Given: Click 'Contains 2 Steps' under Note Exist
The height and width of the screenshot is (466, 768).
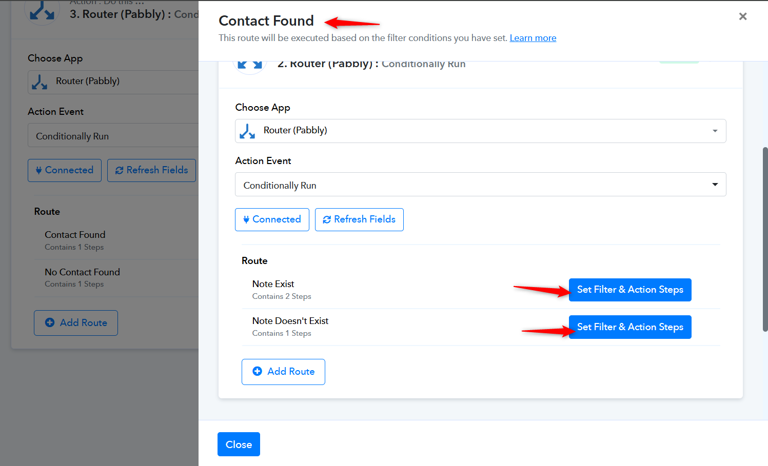Looking at the screenshot, I should [282, 296].
